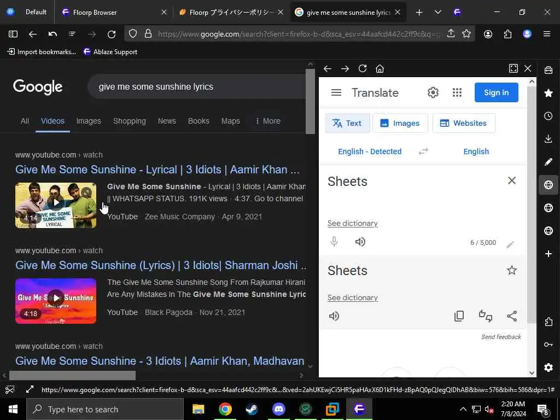Open the browser hamburger menu

click(x=546, y=34)
